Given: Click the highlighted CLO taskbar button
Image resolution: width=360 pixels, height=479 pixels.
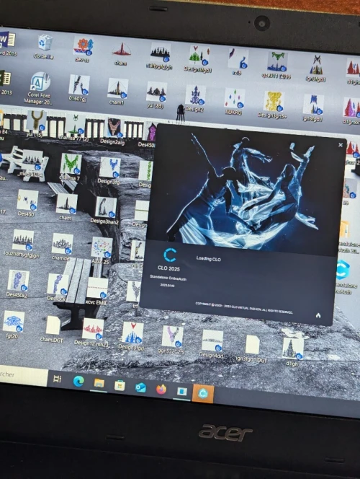Looking at the screenshot, I should coord(203,394).
